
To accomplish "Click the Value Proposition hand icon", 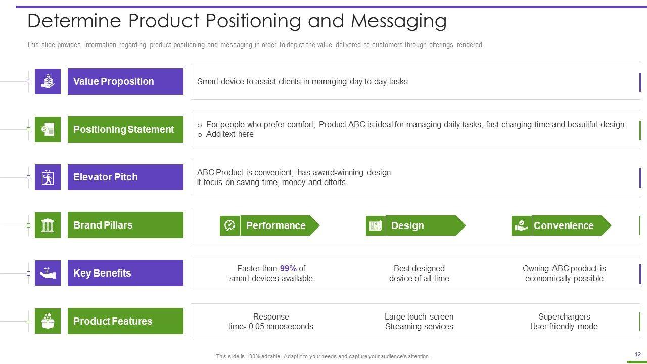I will [x=48, y=81].
